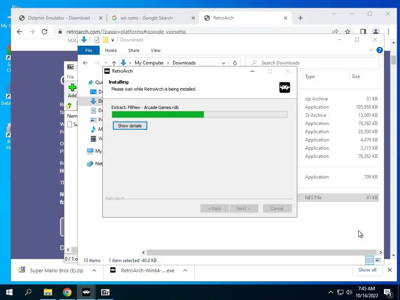Click the 7-Zip Add plus icon
The height and width of the screenshot is (300, 400).
72,87
